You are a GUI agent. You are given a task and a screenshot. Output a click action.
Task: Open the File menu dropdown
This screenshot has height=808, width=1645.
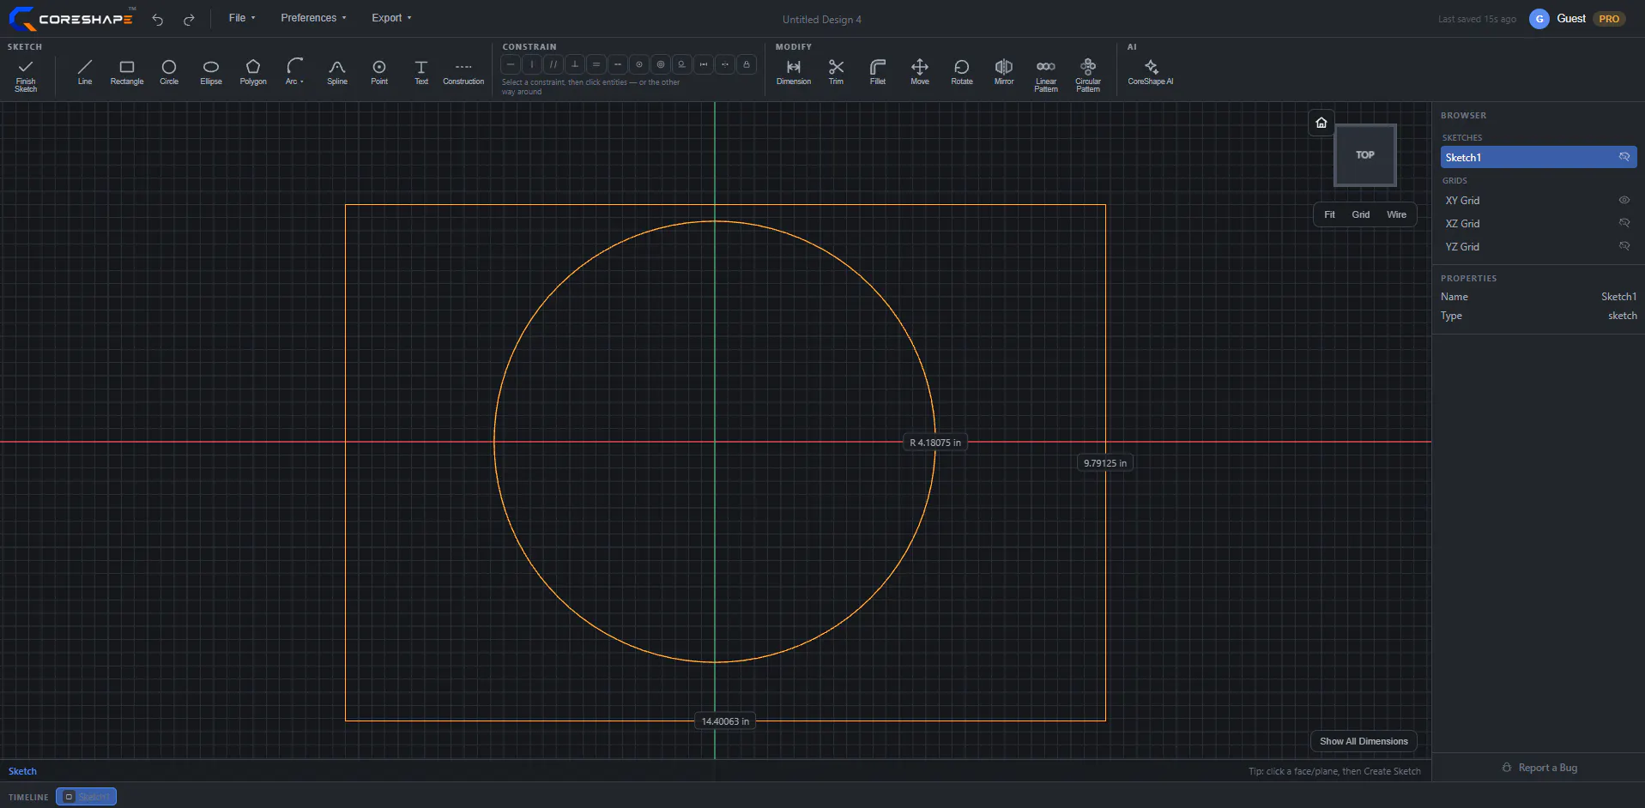242,18
